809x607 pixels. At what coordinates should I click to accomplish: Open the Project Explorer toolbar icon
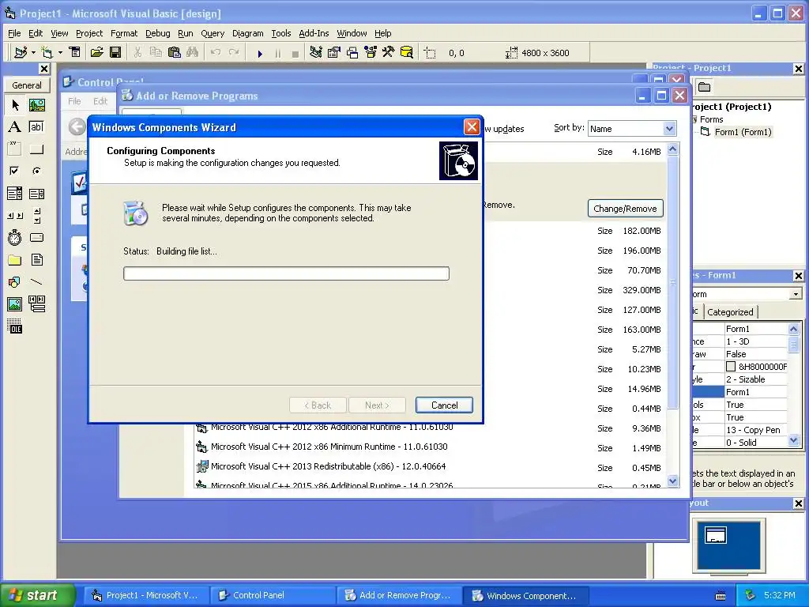(316, 52)
